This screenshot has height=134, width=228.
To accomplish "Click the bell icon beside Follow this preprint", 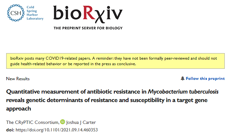I will click(182, 79).
